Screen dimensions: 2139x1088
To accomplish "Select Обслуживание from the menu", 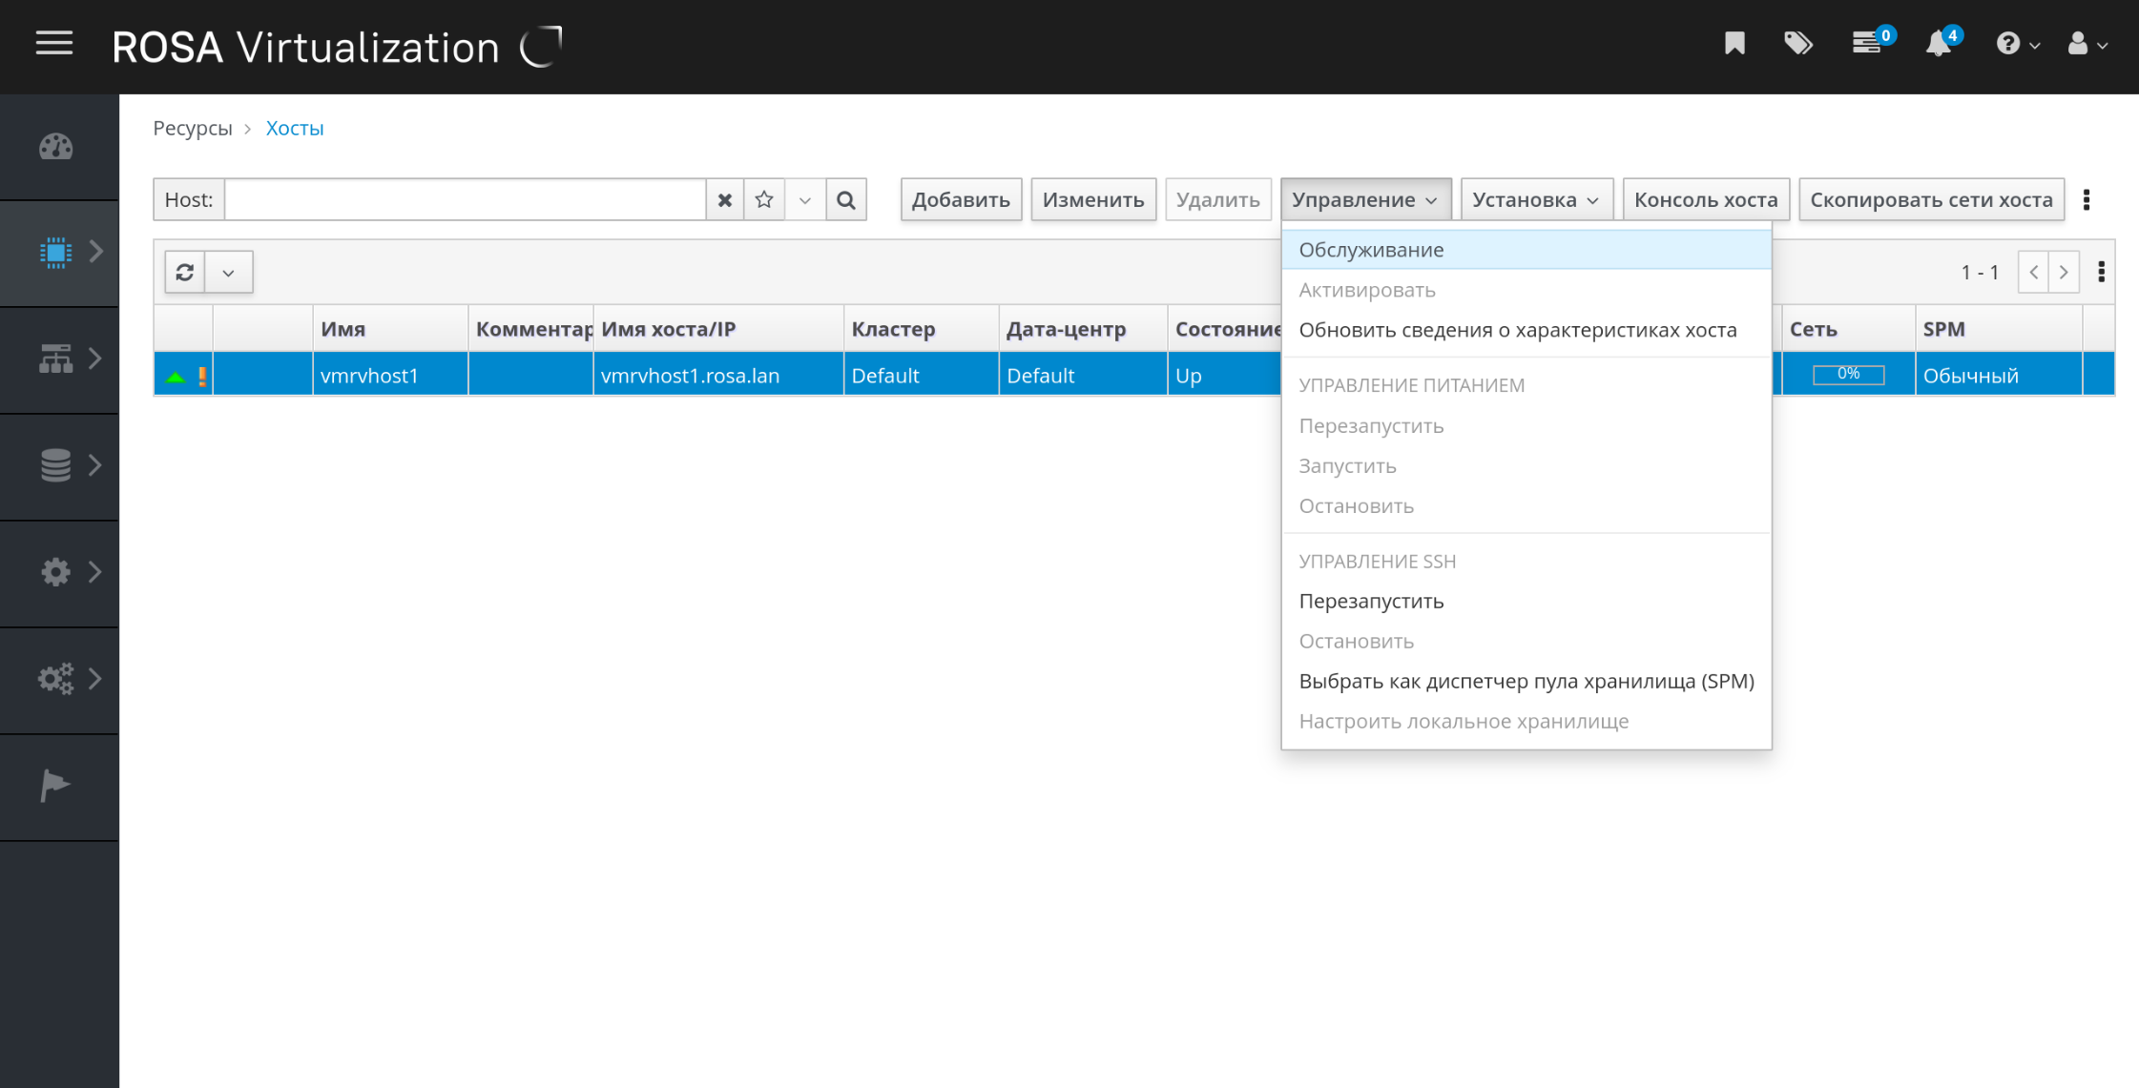I will click(1370, 250).
